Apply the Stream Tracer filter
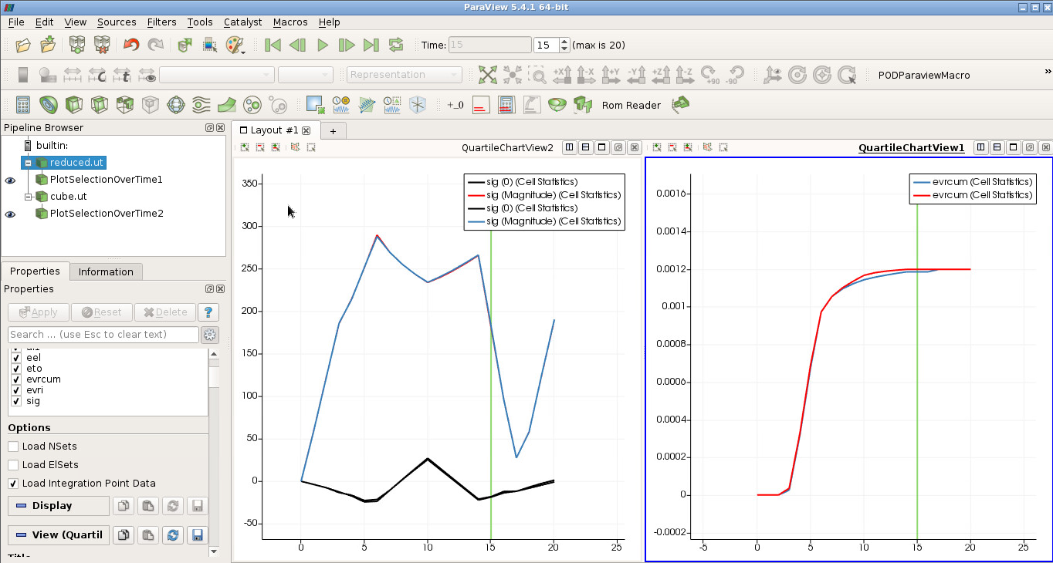Viewport: 1053px width, 563px height. pyautogui.click(x=201, y=104)
